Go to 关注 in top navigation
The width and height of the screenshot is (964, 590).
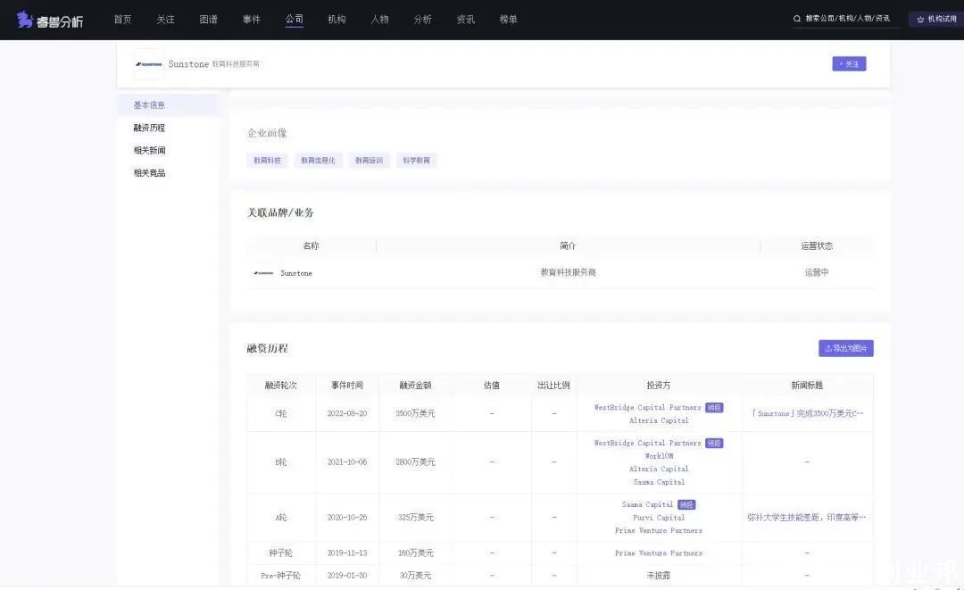pyautogui.click(x=165, y=20)
